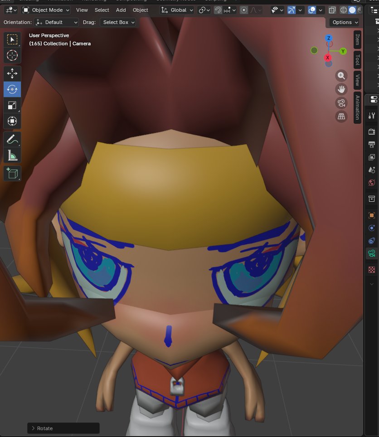379x437 pixels.
Task: Switch orthographic/perspective grid button
Action: click(x=341, y=116)
